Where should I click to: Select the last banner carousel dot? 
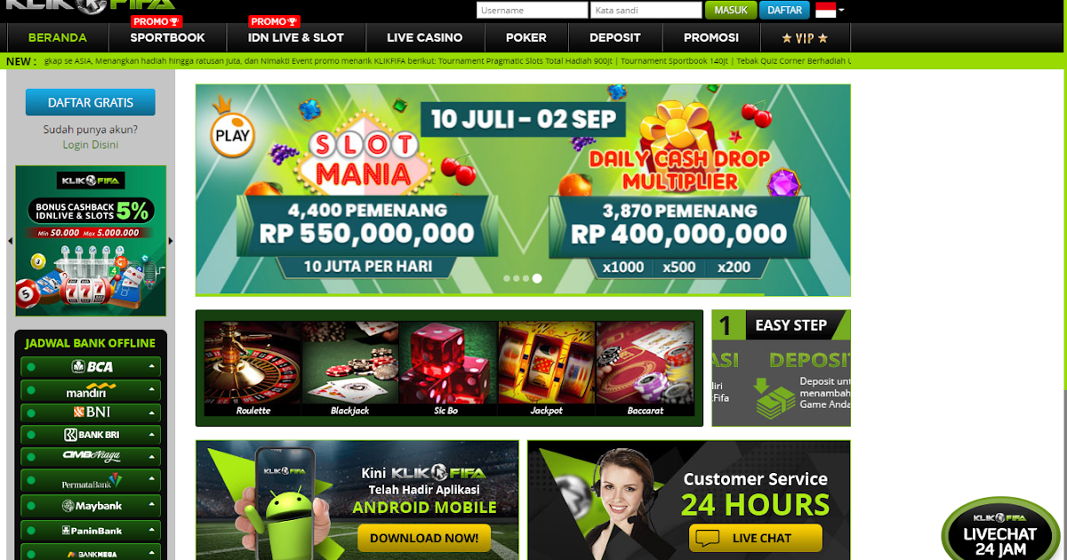point(537,278)
